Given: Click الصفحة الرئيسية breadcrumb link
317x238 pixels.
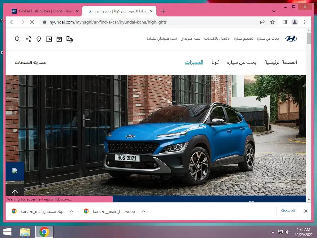Looking at the screenshot, I should pyautogui.click(x=280, y=62).
